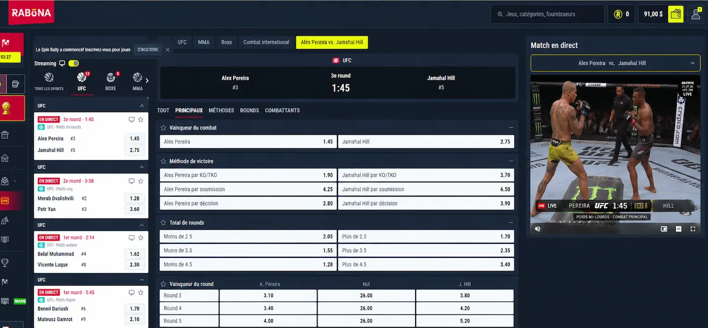The height and width of the screenshot is (328, 708).
Task: Click the R loyalty coin icon
Action: click(x=617, y=14)
